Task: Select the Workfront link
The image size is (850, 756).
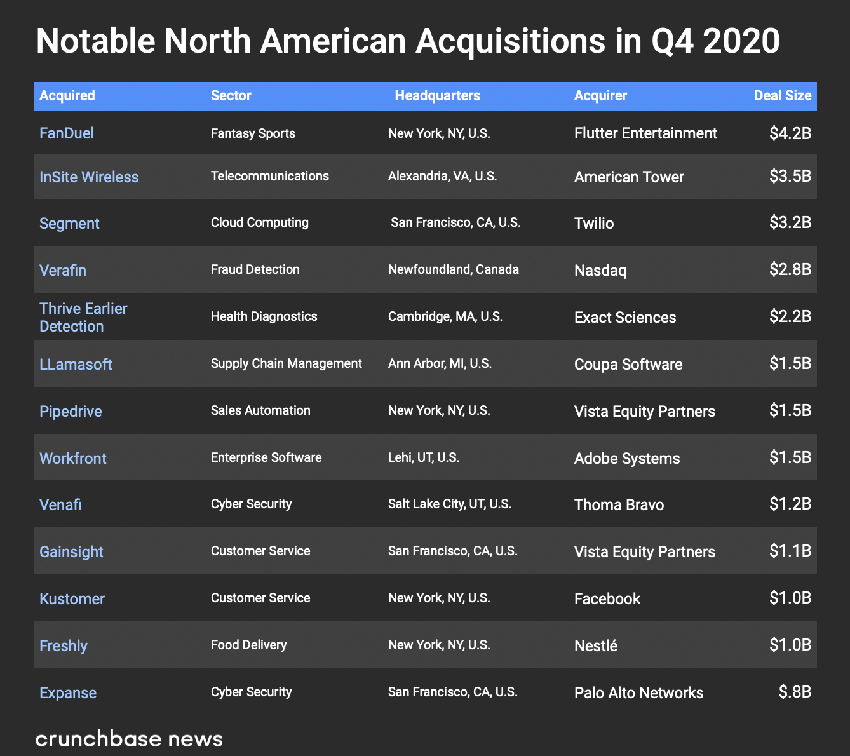Action: click(x=73, y=459)
